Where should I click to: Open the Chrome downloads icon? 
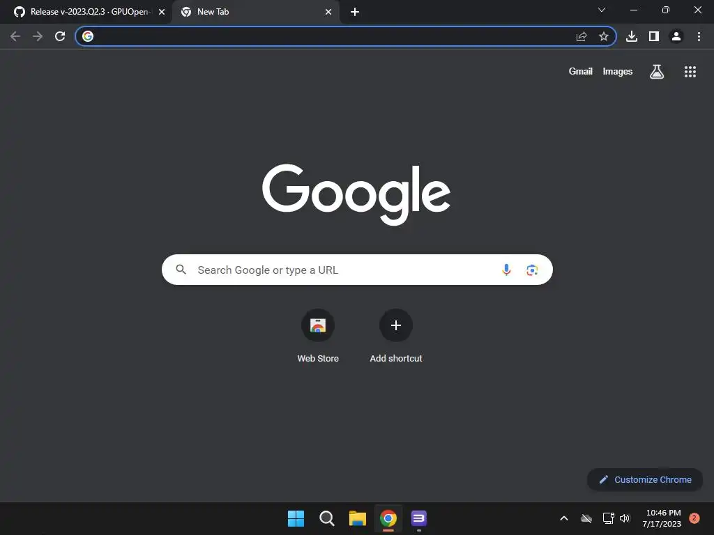(x=632, y=36)
